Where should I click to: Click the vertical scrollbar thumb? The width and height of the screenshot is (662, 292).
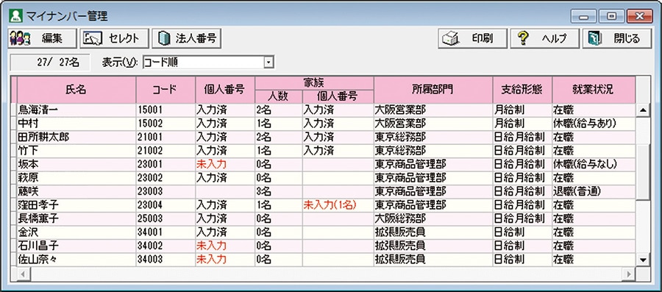(643, 171)
